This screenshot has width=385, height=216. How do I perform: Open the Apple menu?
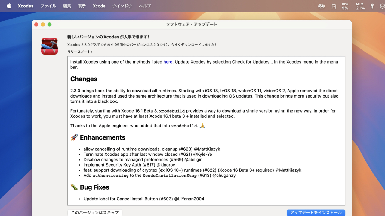(x=9, y=6)
